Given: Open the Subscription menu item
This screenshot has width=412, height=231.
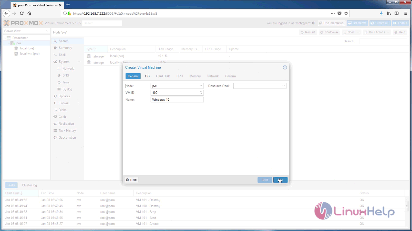Looking at the screenshot, I should click(x=67, y=138).
